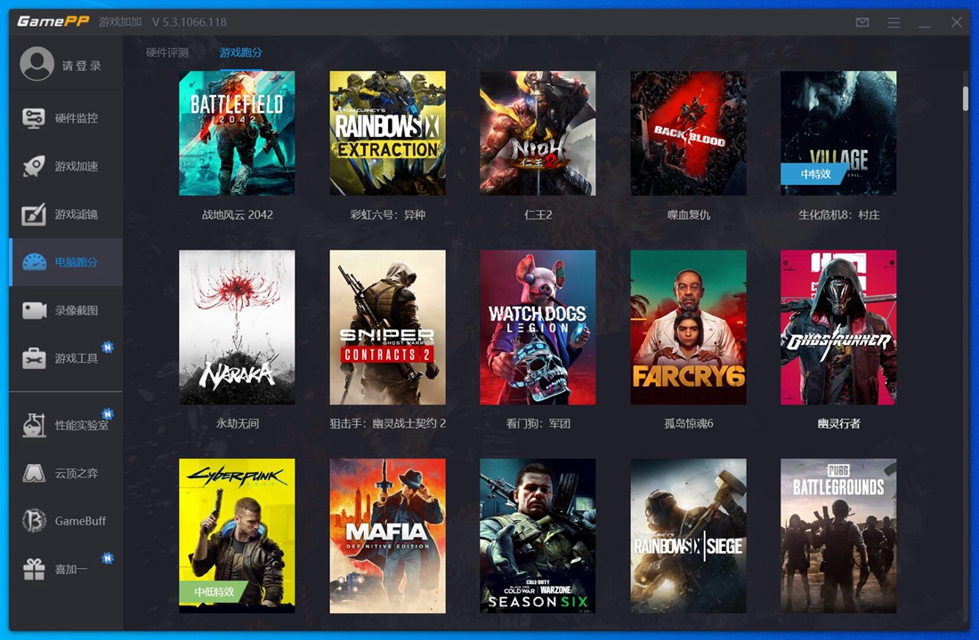Screen dimensions: 979x640
Task: Select the PC benchmark gauge icon (电脑跑分)
Action: click(34, 262)
